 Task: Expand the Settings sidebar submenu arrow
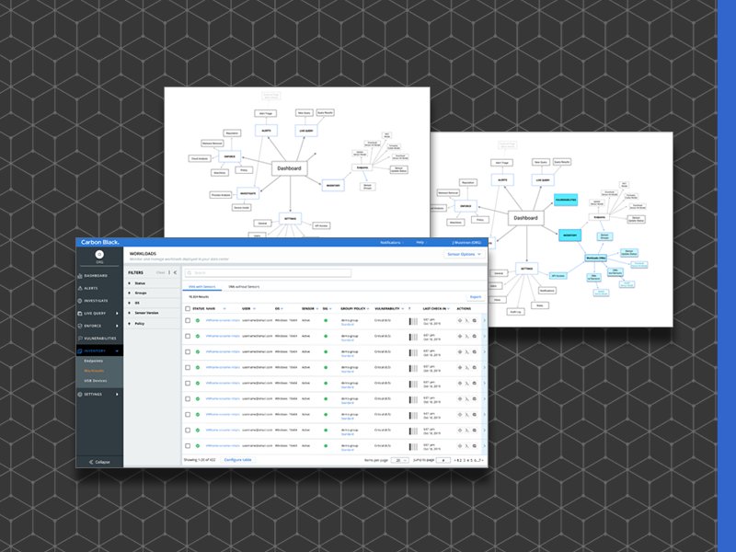(x=117, y=395)
